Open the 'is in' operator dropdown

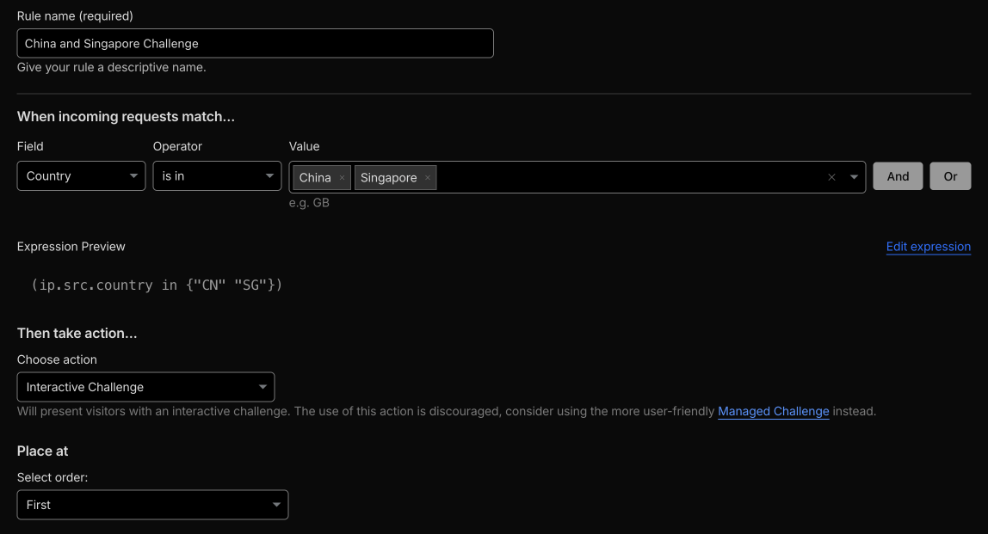(217, 175)
